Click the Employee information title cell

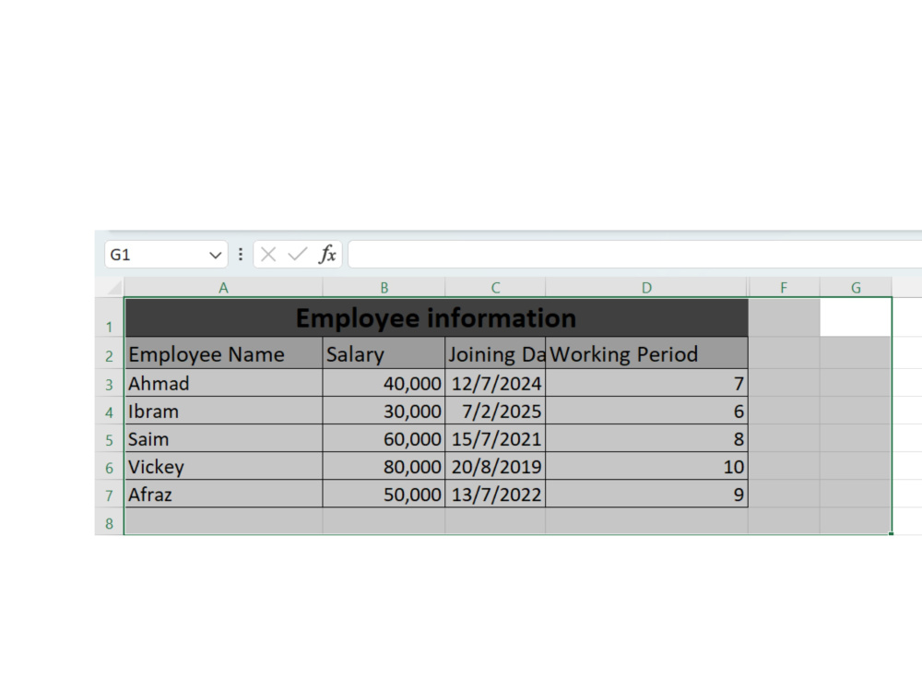click(x=436, y=317)
